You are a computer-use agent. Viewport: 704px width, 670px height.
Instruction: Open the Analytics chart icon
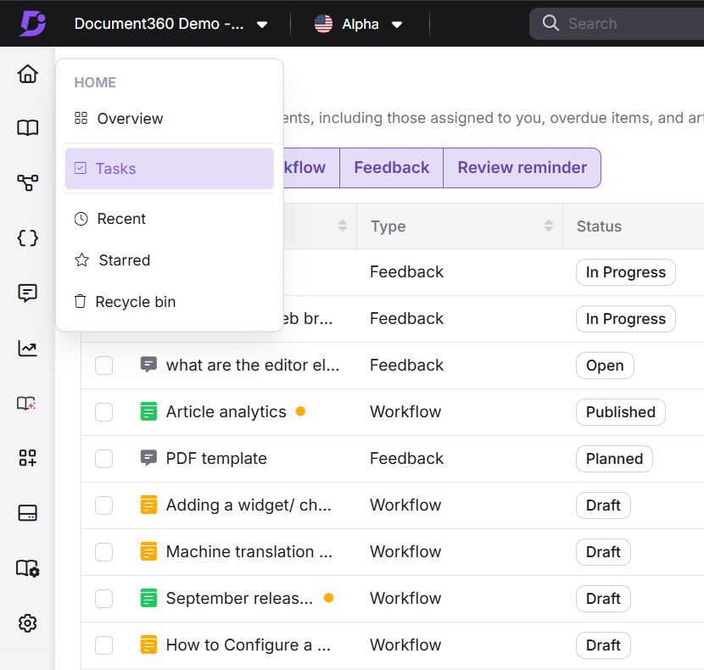point(27,348)
